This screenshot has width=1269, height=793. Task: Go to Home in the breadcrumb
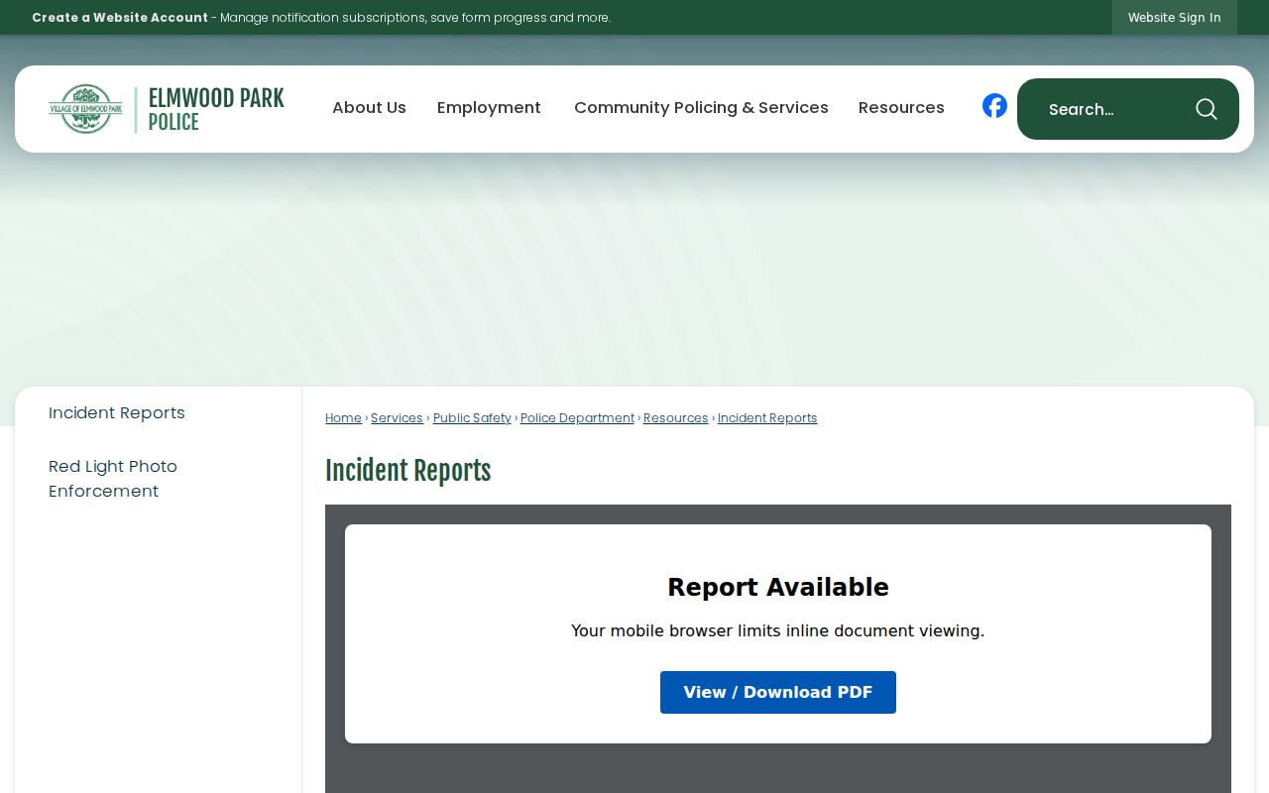point(343,418)
